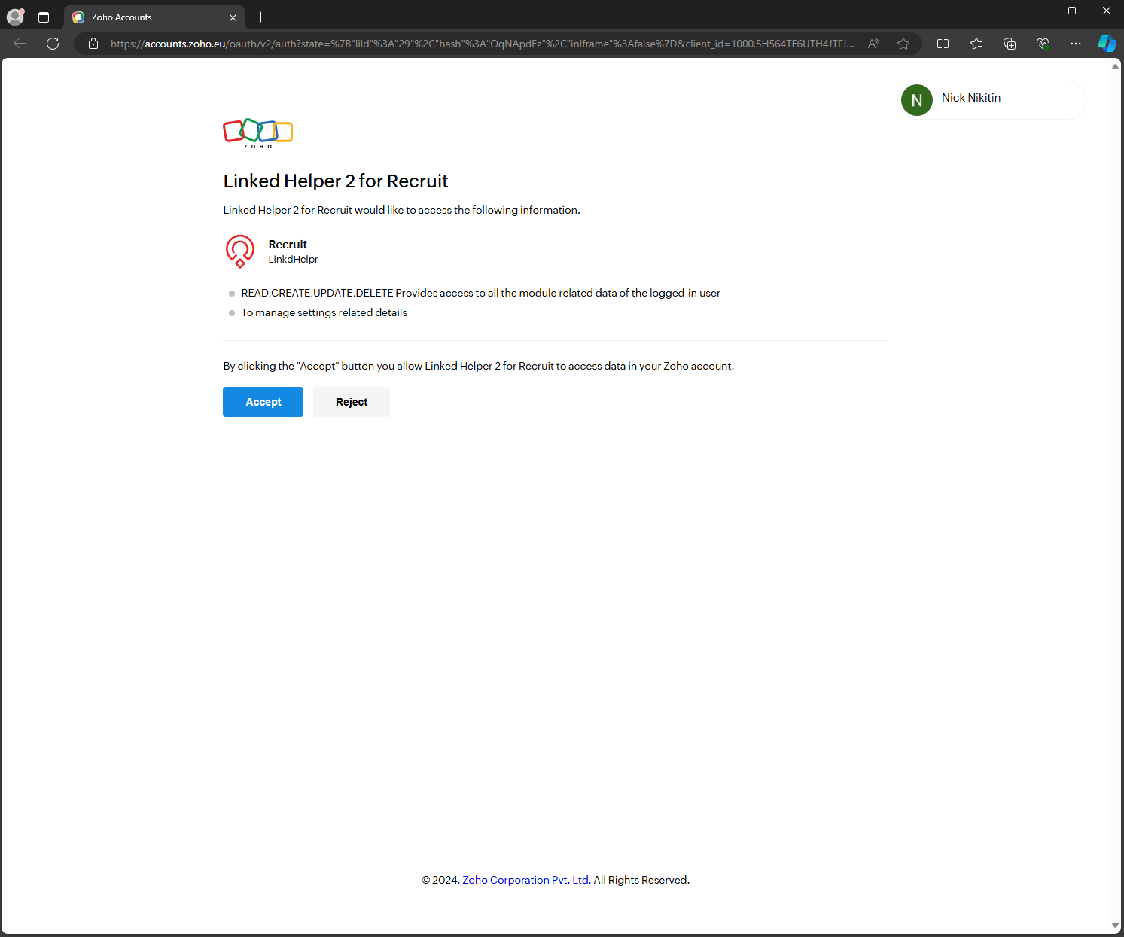This screenshot has width=1124, height=937.
Task: Close the Zoho Accounts tab
Action: tap(233, 17)
